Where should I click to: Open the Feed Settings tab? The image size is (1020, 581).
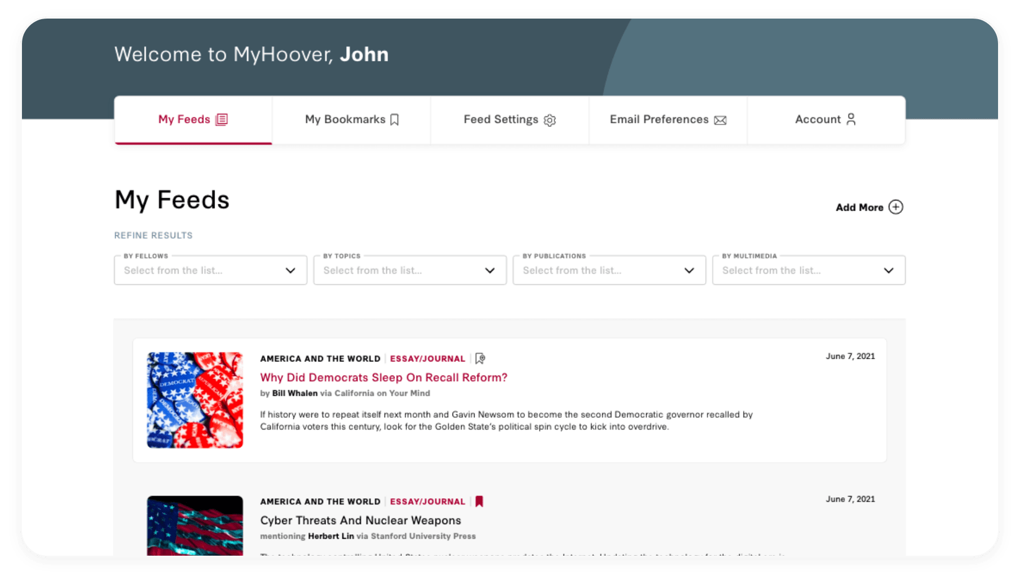[x=510, y=119]
